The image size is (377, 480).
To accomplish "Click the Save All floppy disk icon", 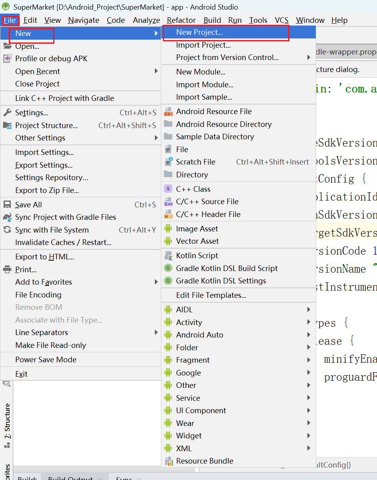I will tap(7, 205).
